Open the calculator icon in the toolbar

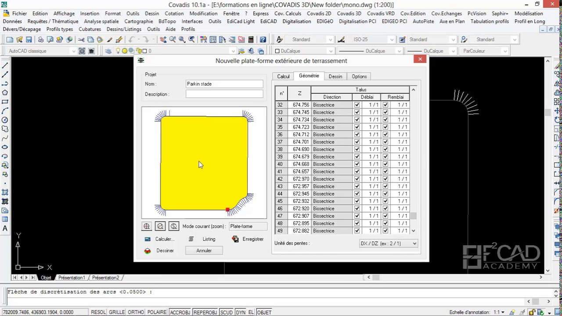(x=251, y=39)
